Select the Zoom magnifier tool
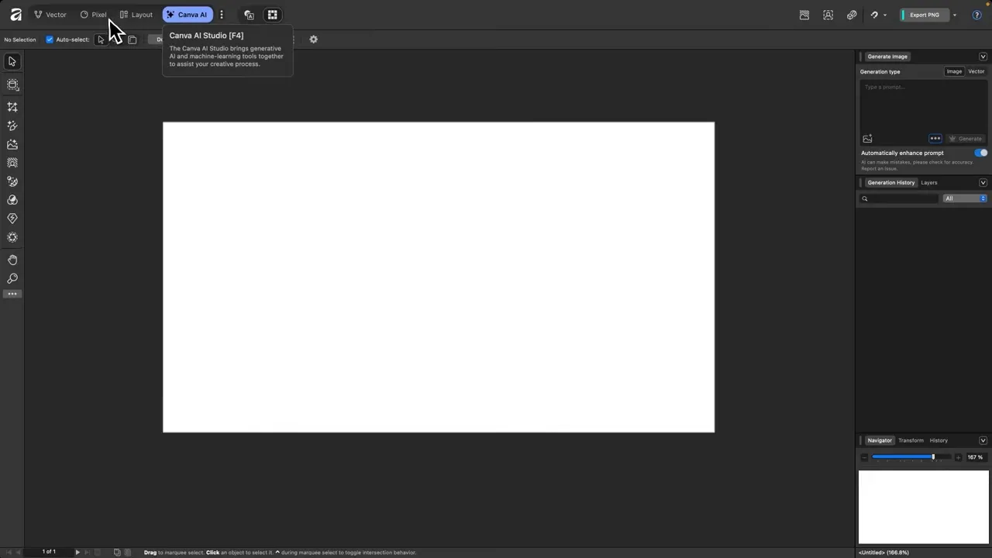The height and width of the screenshot is (558, 992). [x=12, y=278]
